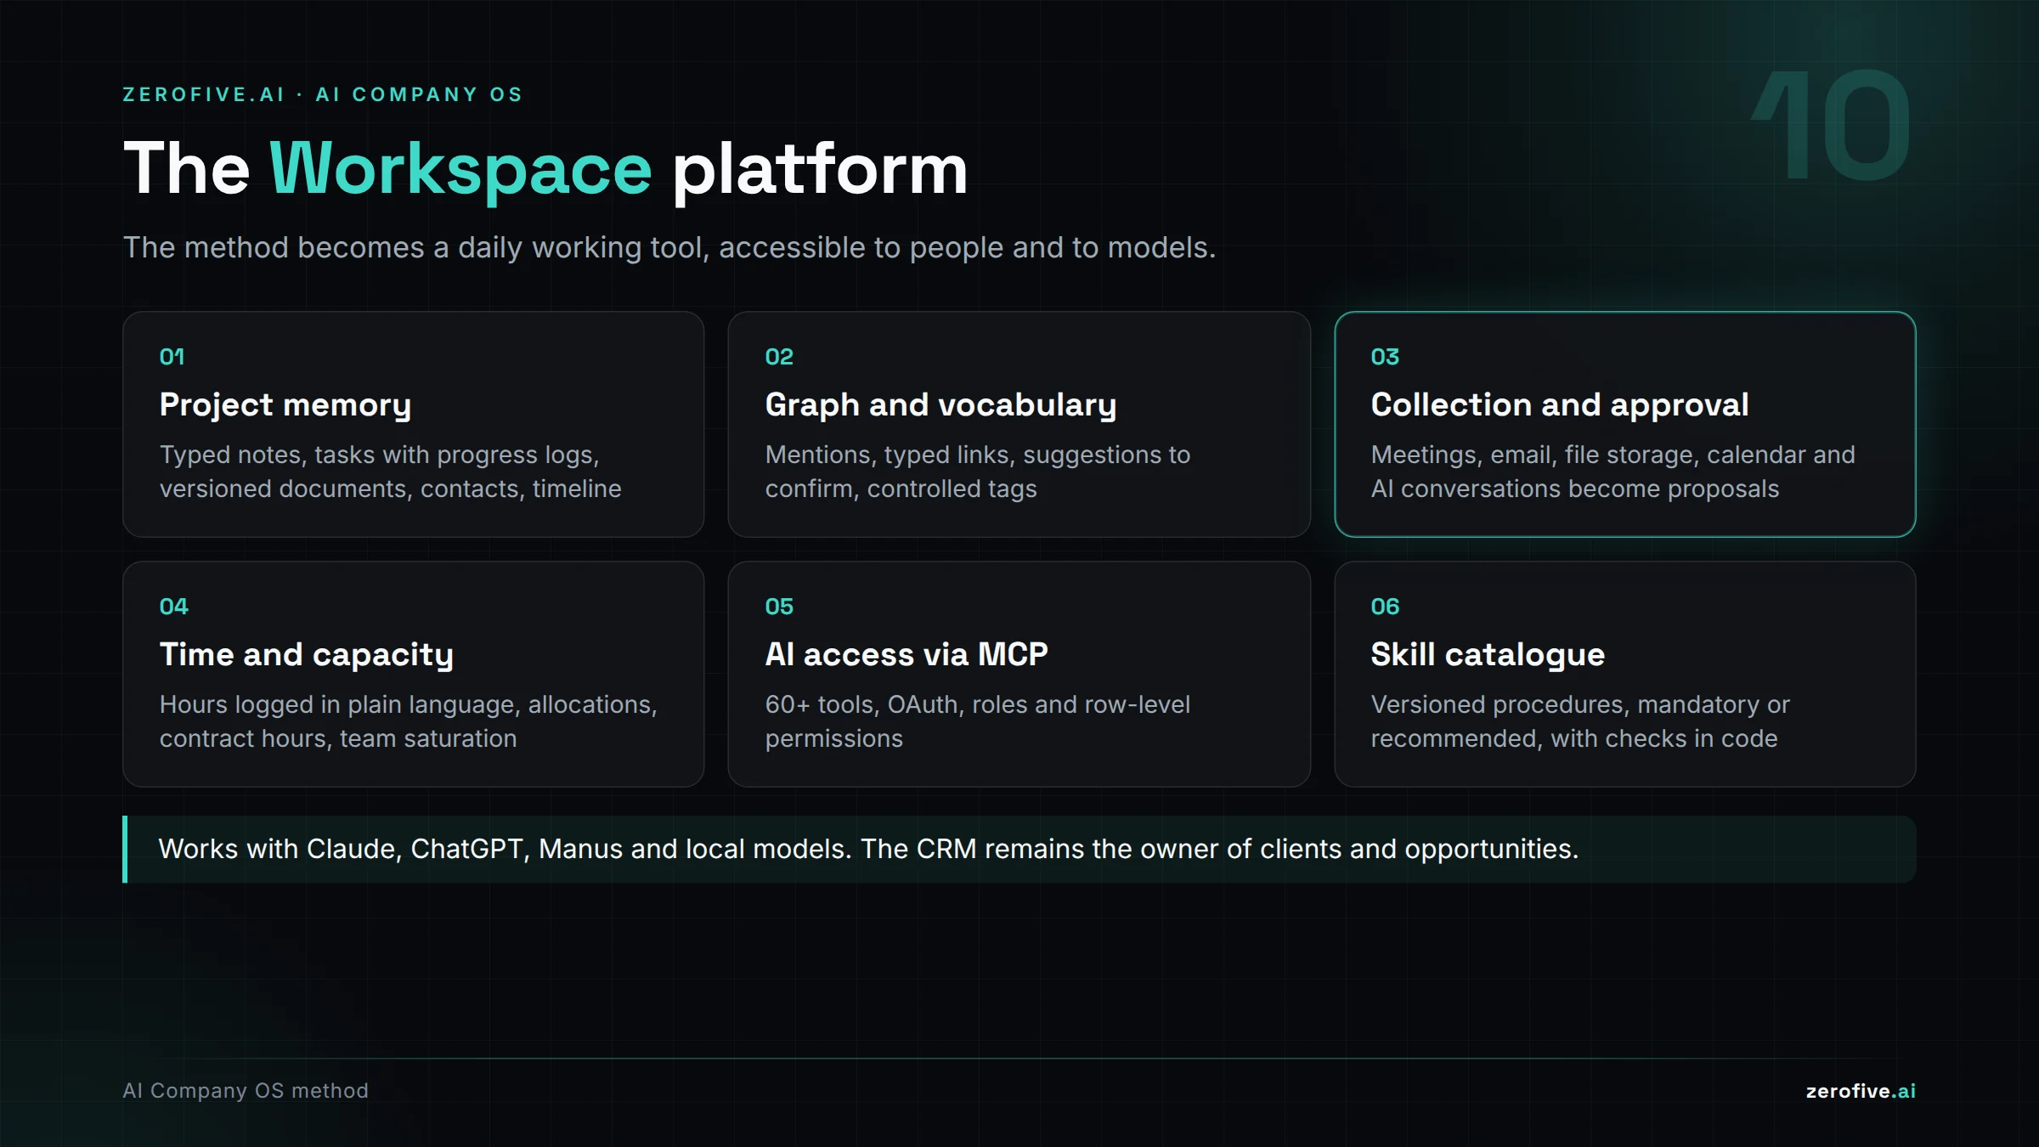Select the 'Graph and vocabulary' card title
Image resolution: width=2039 pixels, height=1147 pixels.
coord(940,405)
